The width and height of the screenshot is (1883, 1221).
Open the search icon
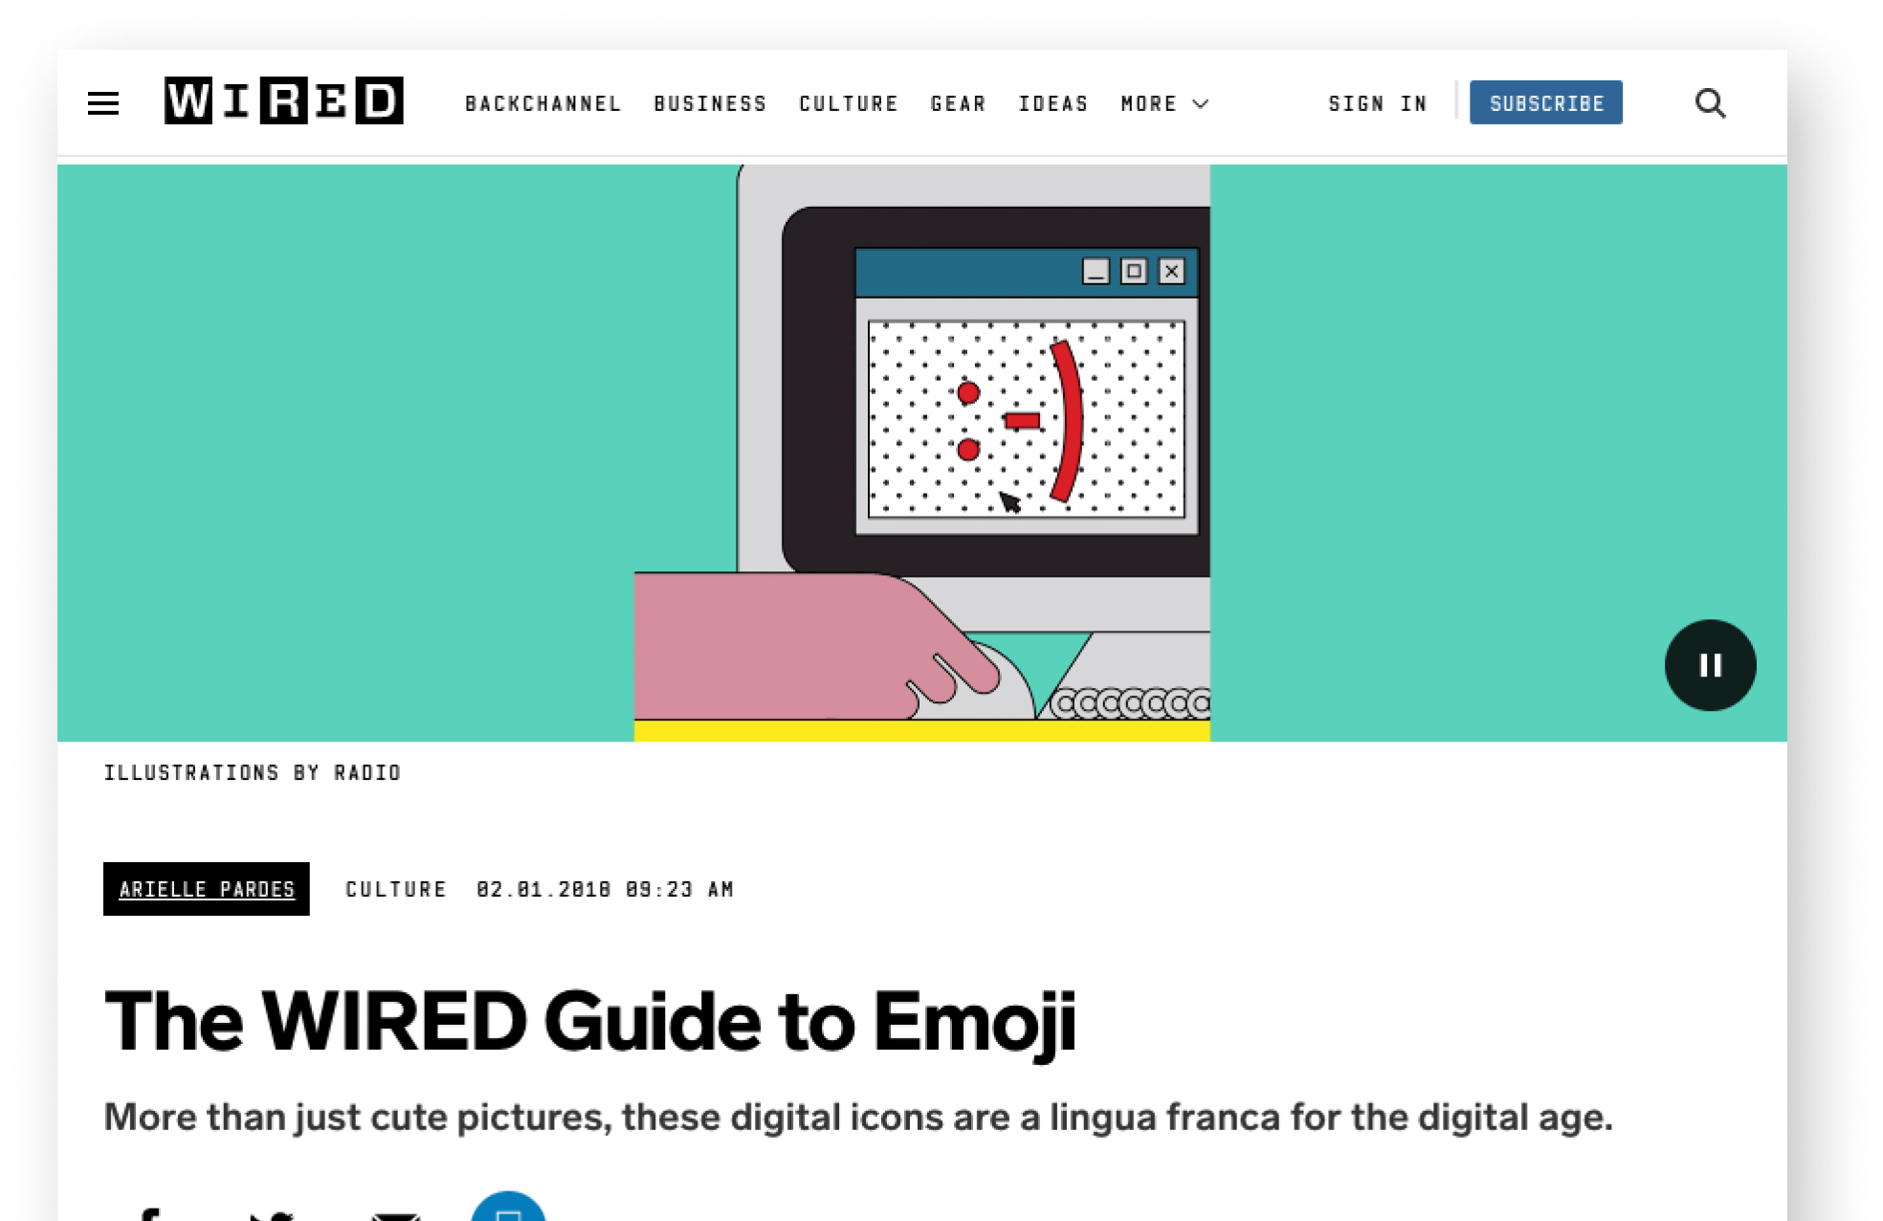1711,103
